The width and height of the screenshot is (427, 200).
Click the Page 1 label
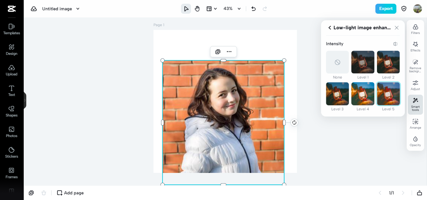(x=159, y=25)
